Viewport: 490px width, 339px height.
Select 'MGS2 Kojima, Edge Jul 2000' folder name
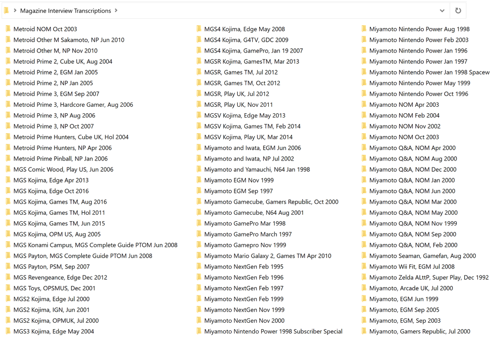click(51, 299)
